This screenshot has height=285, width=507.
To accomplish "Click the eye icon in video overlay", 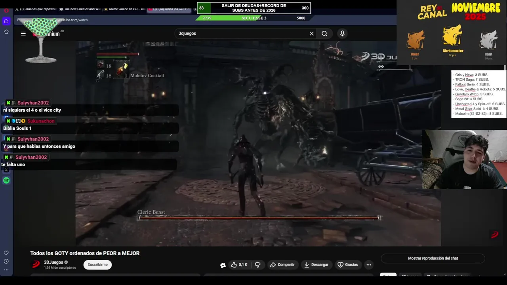I will point(381,66).
